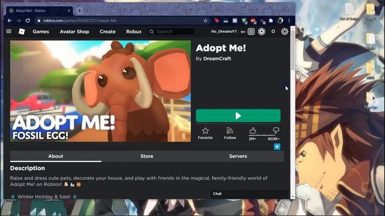
Task: Reload the Adopt Me page
Action: pyautogui.click(x=28, y=21)
